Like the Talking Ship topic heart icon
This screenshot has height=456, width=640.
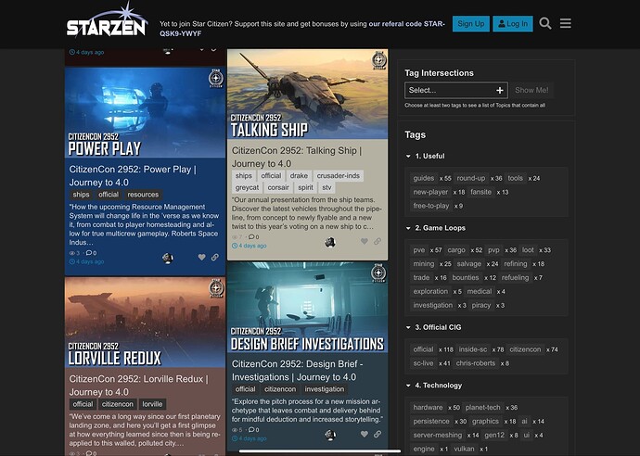(365, 241)
